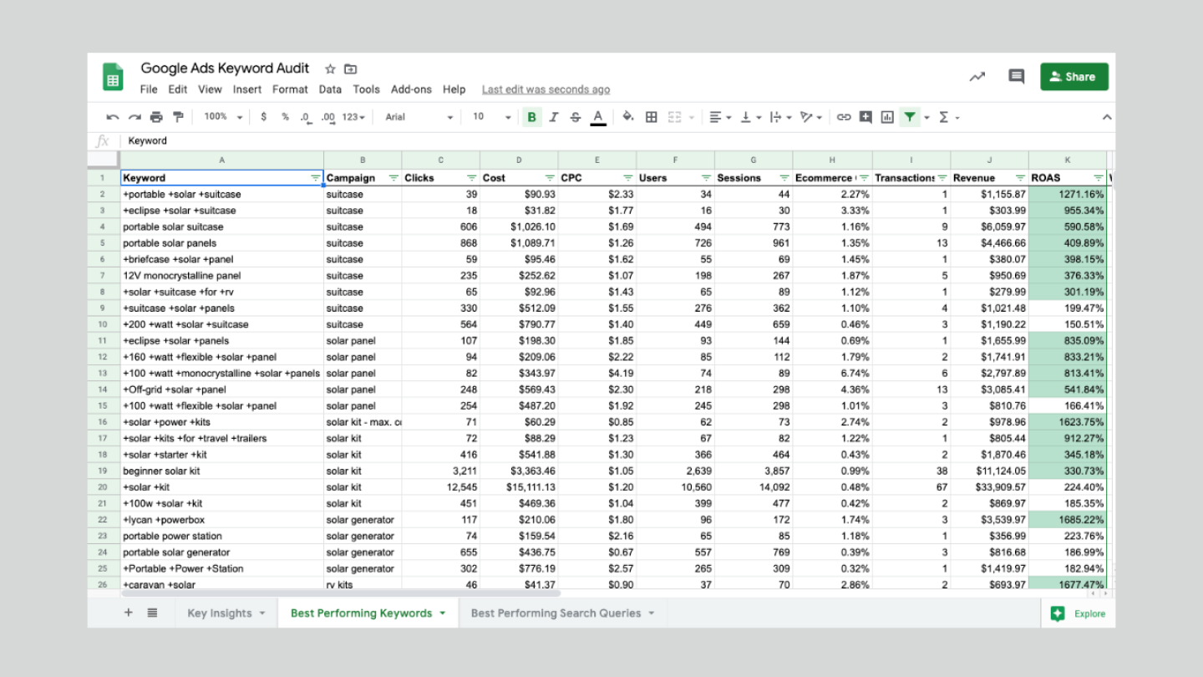Select cell 'beginner solar kit'
This screenshot has width=1203, height=677.
(x=222, y=471)
